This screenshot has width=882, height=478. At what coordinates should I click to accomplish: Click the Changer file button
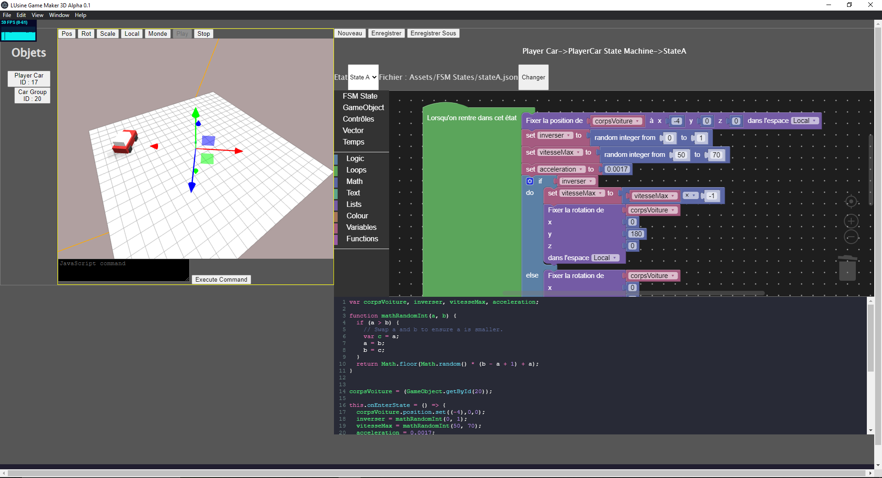533,77
